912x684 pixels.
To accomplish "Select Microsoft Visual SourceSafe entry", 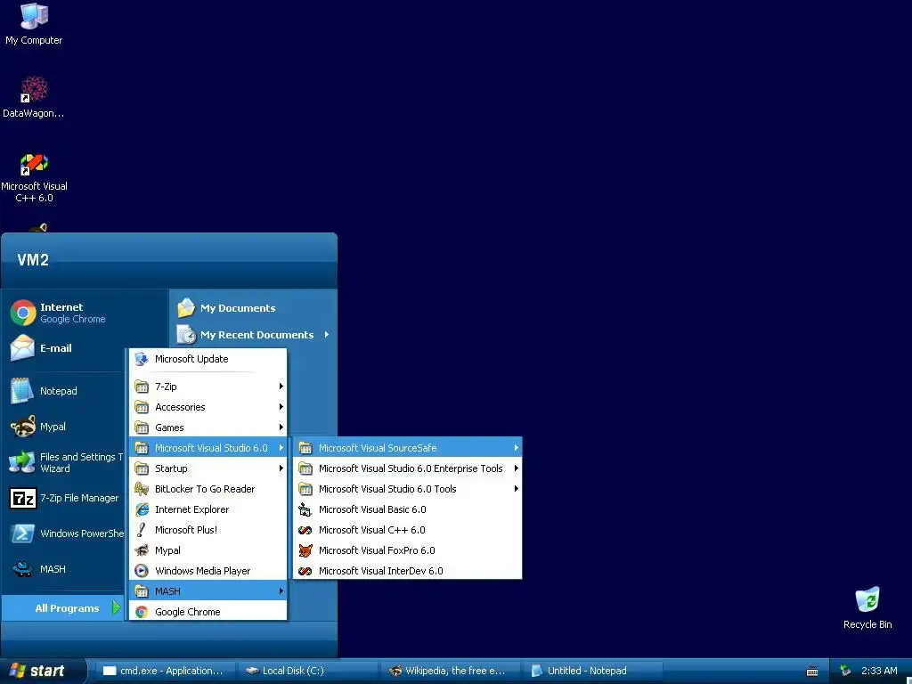I will (407, 448).
